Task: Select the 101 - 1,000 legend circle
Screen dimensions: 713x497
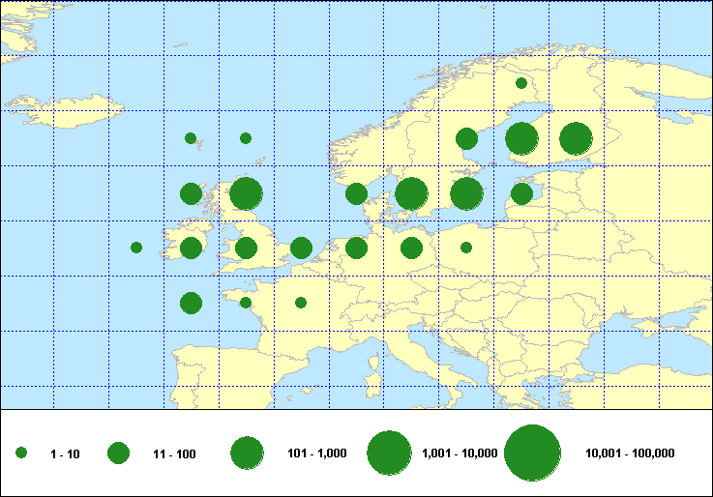Action: [247, 453]
